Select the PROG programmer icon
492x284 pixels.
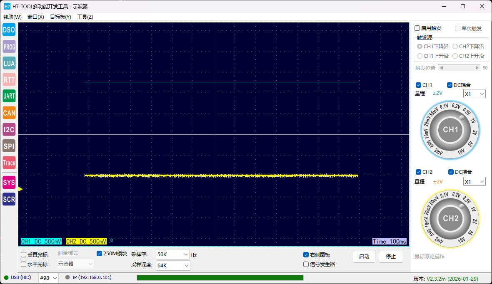click(x=9, y=47)
